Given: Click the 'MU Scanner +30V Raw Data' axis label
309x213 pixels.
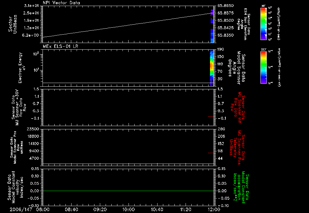Looking at the screenshot, I should pos(19,107).
